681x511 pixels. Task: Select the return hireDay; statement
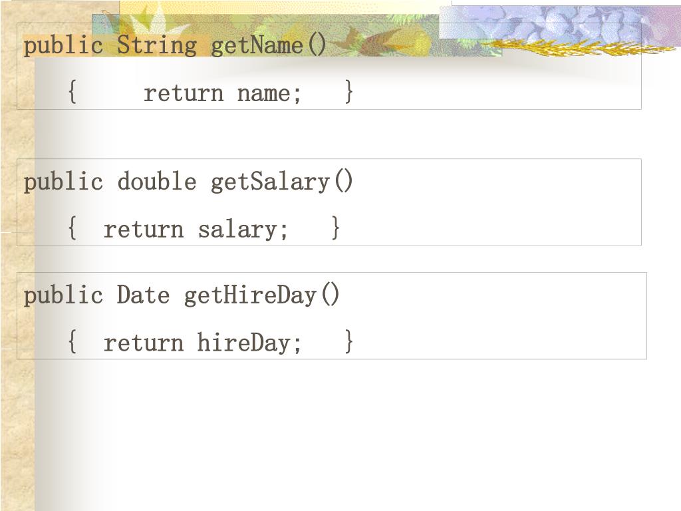point(202,343)
